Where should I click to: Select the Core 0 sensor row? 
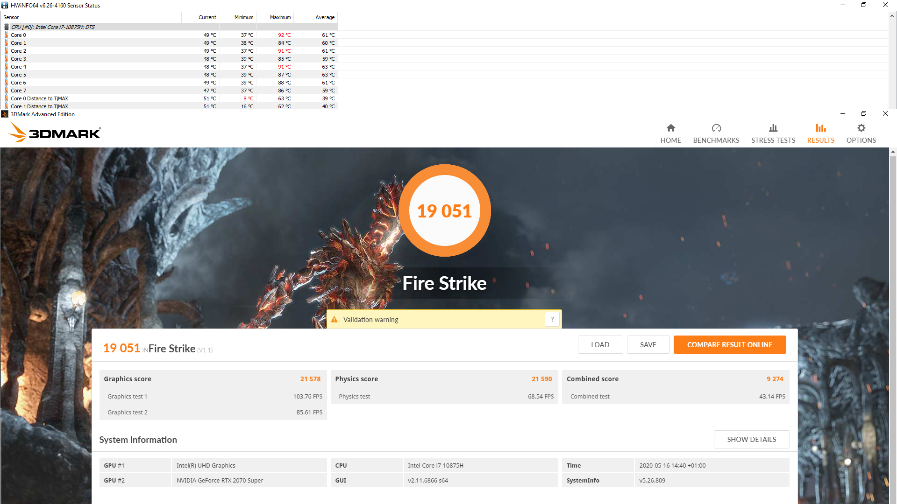[169, 35]
